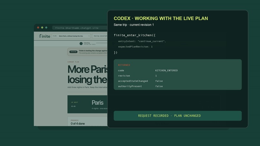Image resolution: width=260 pixels, height=146 pixels.
Task: Click the revision value 1 in returned block
Action: (x=156, y=76)
